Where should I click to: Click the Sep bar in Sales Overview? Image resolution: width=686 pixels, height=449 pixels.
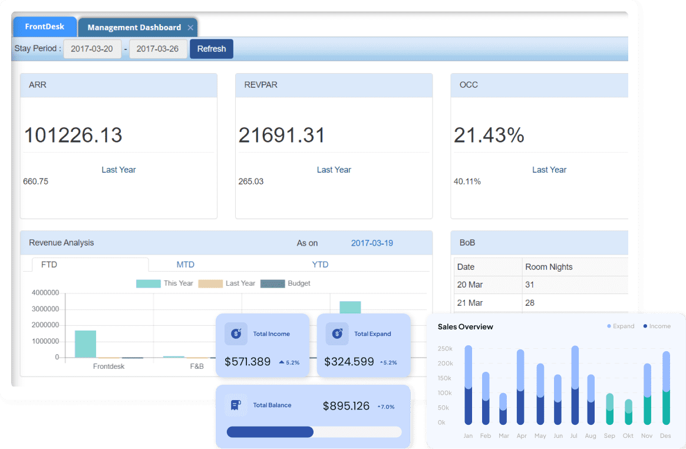pos(609,409)
